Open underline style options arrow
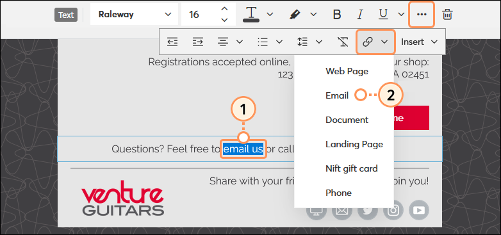Image resolution: width=501 pixels, height=235 pixels. (401, 14)
